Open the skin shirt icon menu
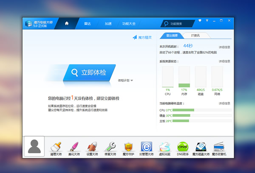 pos(200,20)
